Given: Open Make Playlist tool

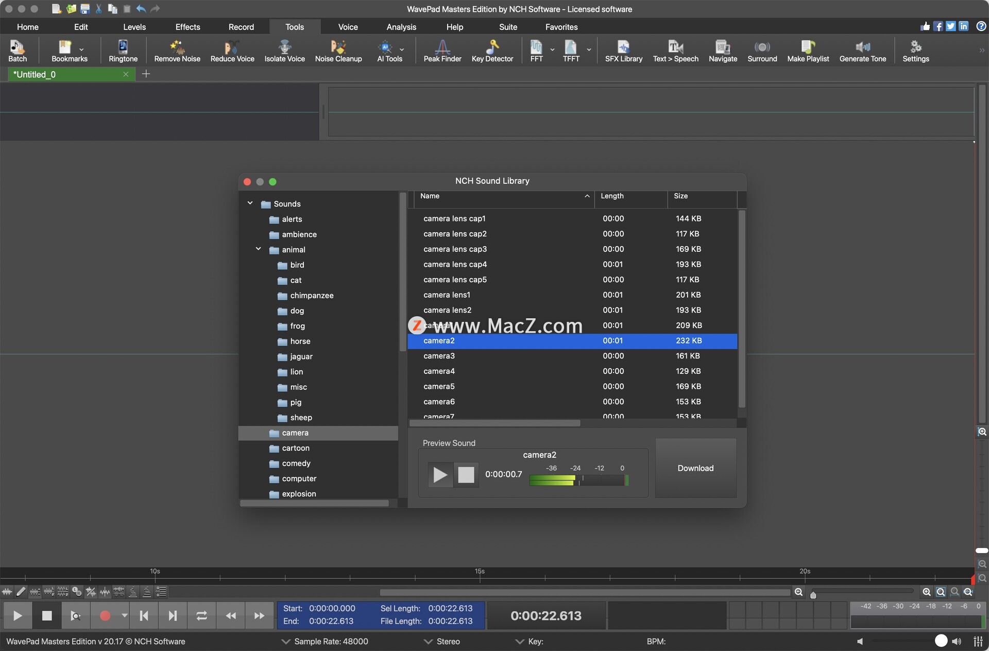Looking at the screenshot, I should [x=808, y=51].
